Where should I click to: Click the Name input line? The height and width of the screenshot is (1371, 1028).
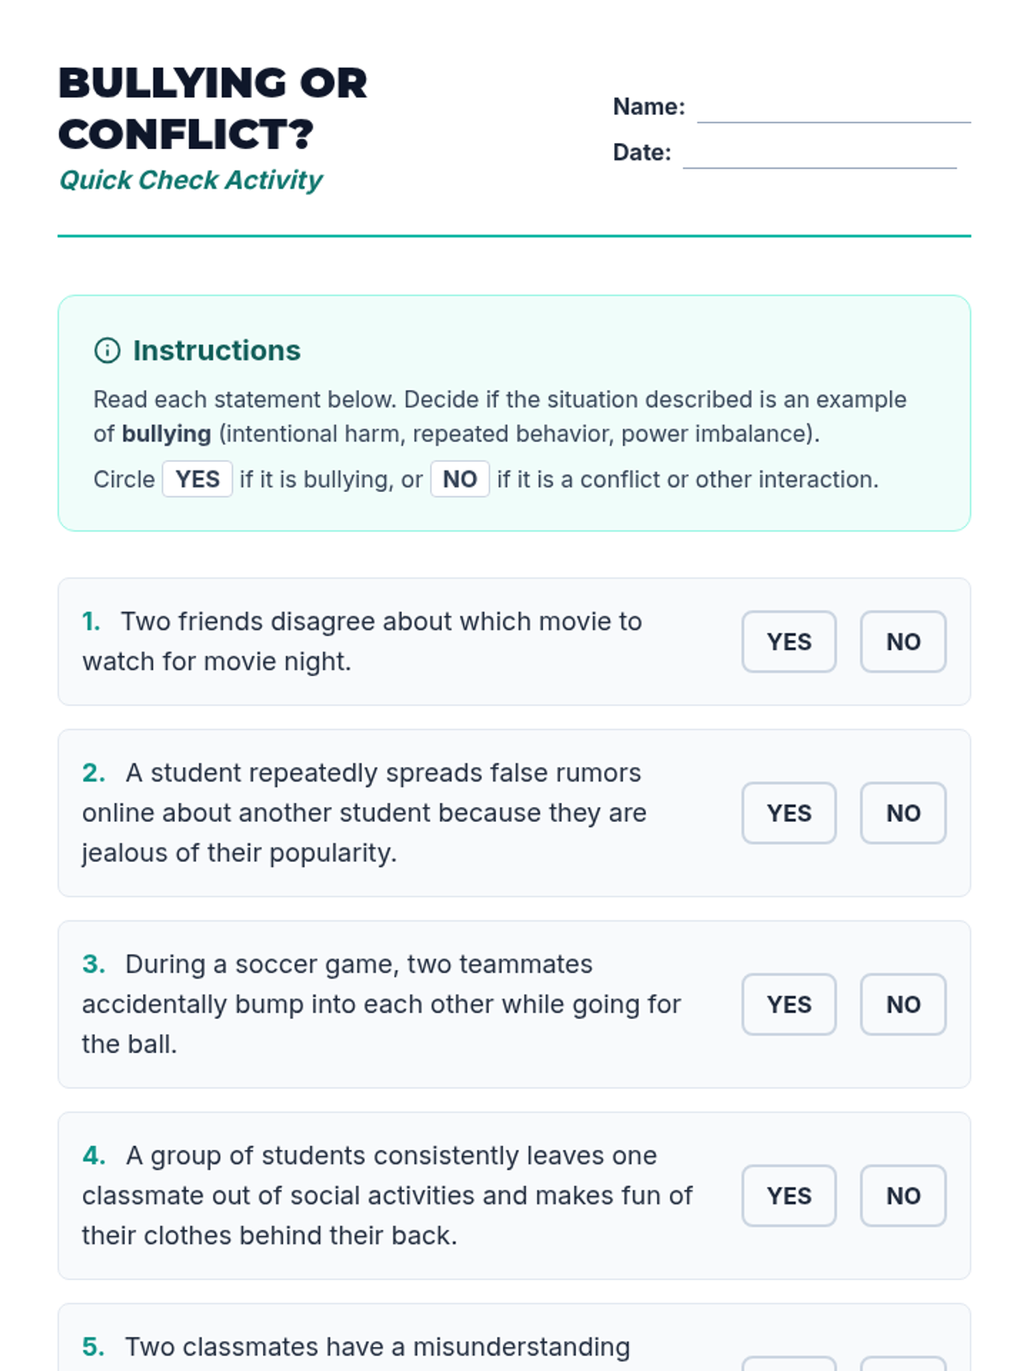coord(833,109)
